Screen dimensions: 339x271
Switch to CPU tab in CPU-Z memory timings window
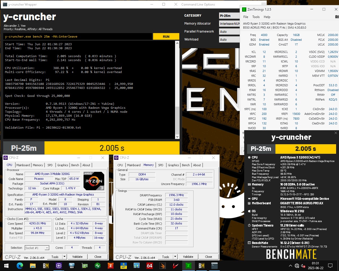pyautogui.click(x=120, y=165)
